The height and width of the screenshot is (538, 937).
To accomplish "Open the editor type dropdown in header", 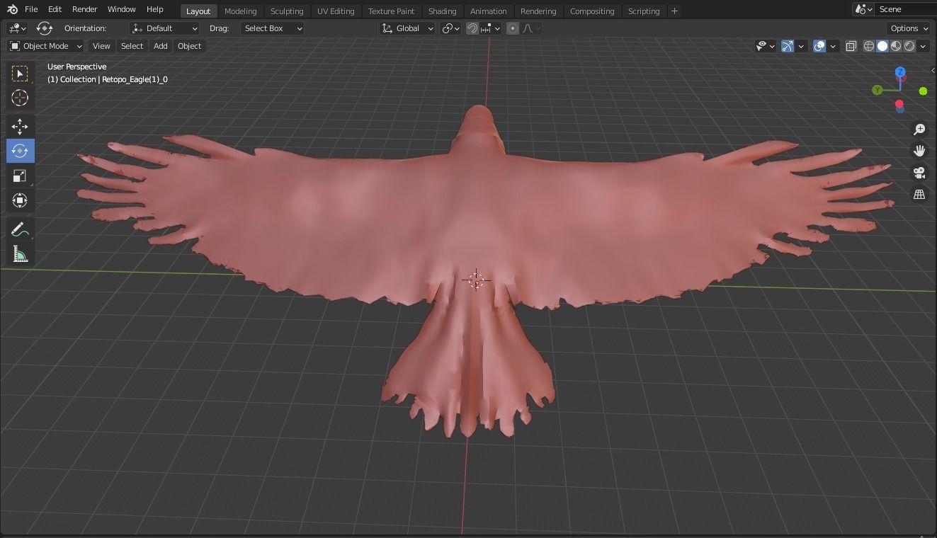I will point(17,28).
